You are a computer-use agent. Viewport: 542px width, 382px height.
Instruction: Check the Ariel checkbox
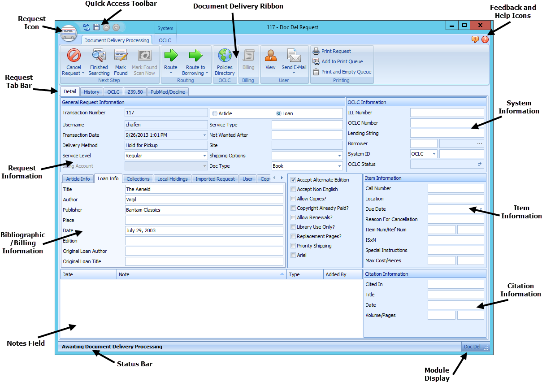[293, 255]
